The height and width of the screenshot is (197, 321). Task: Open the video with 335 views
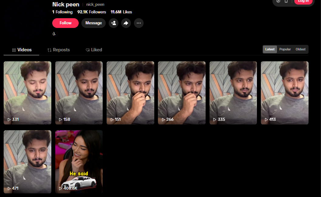point(233,93)
